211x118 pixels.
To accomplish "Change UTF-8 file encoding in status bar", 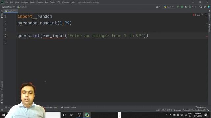I will (x=170, y=110).
